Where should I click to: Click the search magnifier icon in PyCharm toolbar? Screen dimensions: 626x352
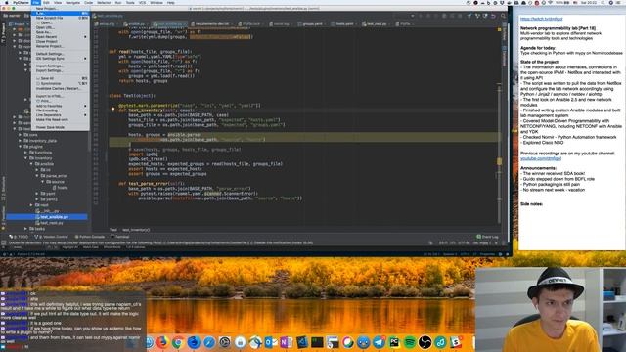click(503, 16)
